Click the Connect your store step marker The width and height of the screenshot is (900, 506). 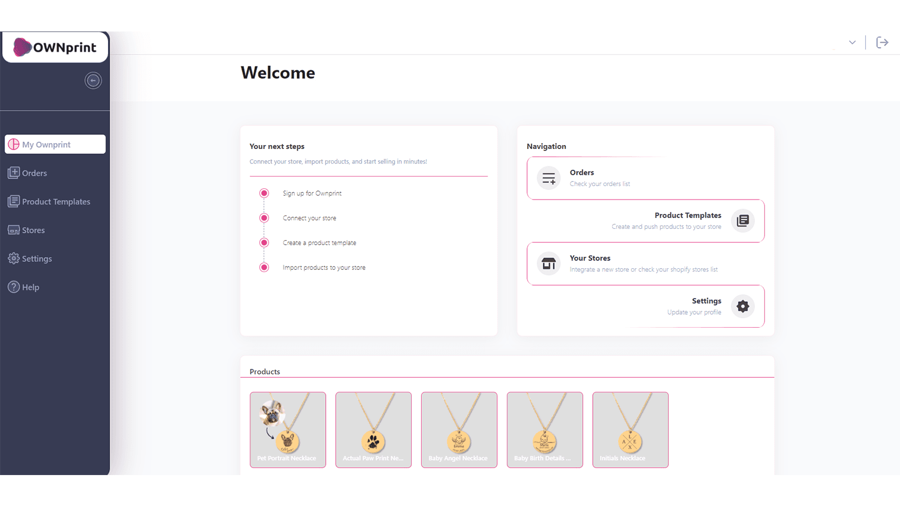264,218
